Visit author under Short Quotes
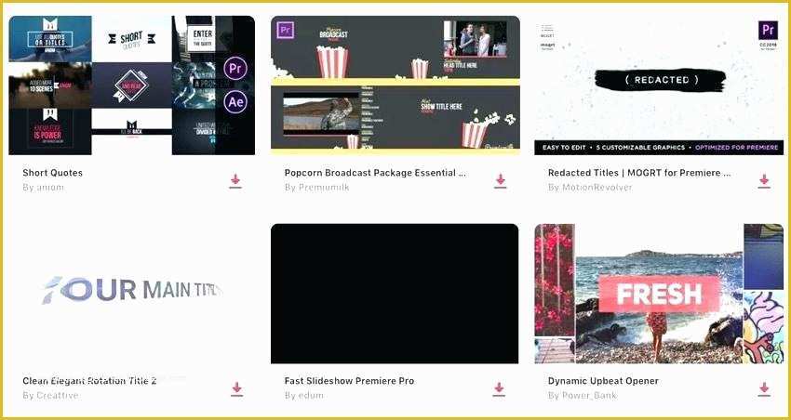 point(44,188)
